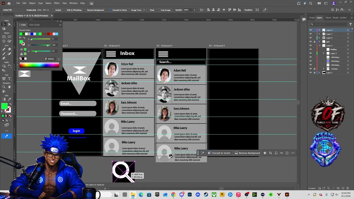Open the Color panel options menu
This screenshot has height=199, width=354.
[x=60, y=25]
